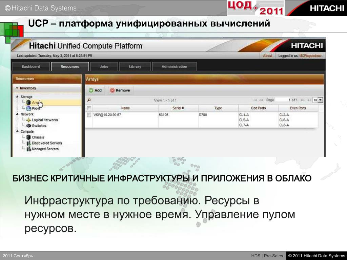Image resolution: width=347 pixels, height=260 pixels.
Task: Collapse the Network tree node
Action: [17, 114]
